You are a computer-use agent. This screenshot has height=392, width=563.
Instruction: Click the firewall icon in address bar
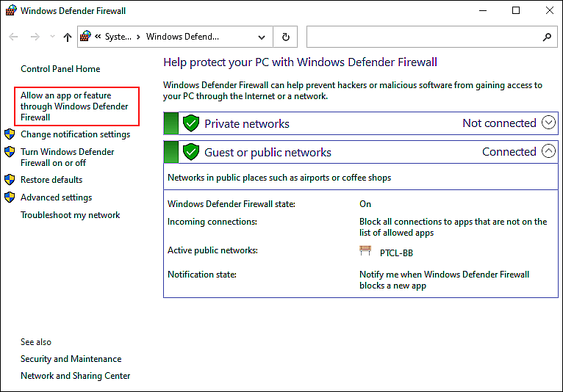(x=85, y=36)
